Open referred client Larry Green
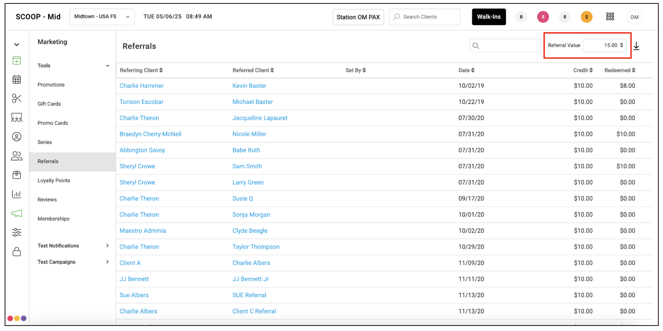 [248, 183]
